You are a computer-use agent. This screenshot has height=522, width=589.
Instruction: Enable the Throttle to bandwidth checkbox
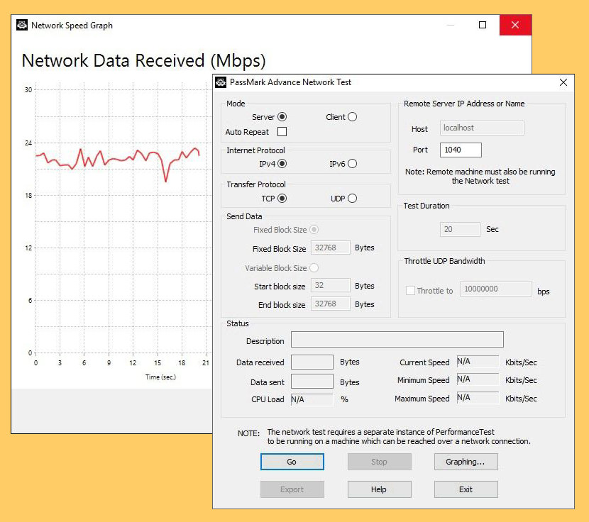coord(409,290)
